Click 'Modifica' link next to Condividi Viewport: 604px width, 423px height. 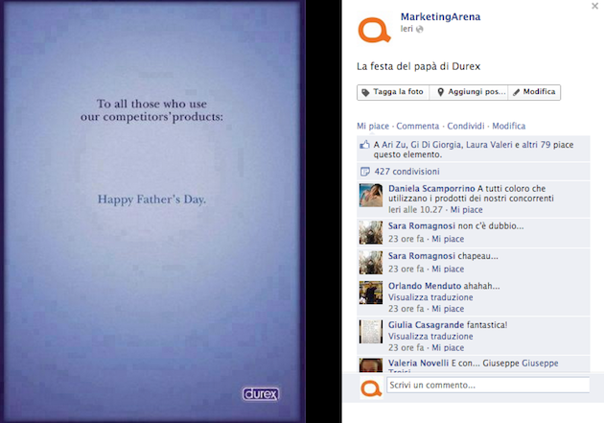pos(508,126)
